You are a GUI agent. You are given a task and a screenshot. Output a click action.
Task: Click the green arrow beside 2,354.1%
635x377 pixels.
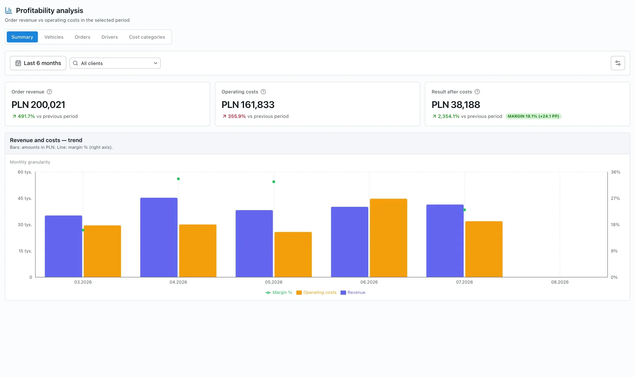tap(434, 116)
